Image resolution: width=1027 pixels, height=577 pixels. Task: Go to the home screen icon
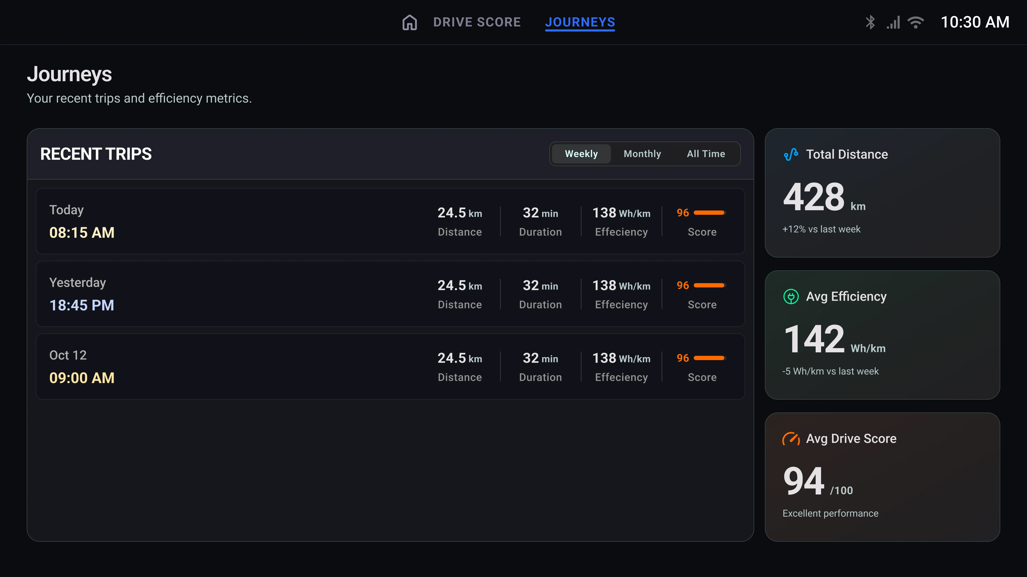pyautogui.click(x=409, y=22)
